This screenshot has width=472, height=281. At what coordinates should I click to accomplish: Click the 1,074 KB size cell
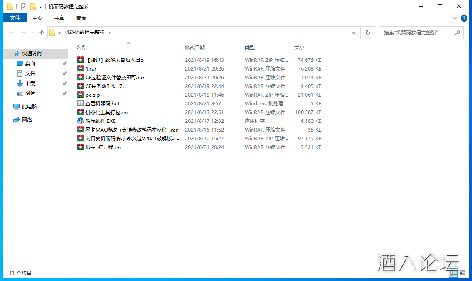(x=311, y=77)
